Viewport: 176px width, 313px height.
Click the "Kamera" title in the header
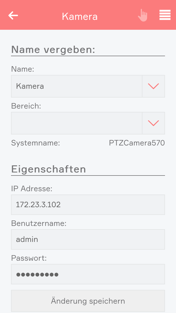(80, 17)
